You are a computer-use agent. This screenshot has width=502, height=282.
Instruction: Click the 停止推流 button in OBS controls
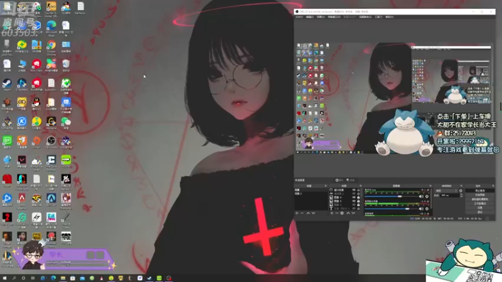coord(480,191)
